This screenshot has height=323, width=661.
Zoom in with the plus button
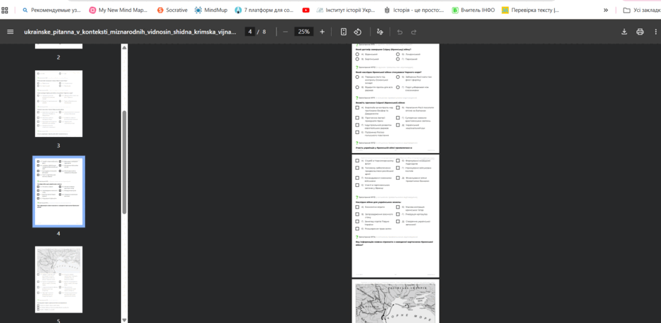pos(322,32)
